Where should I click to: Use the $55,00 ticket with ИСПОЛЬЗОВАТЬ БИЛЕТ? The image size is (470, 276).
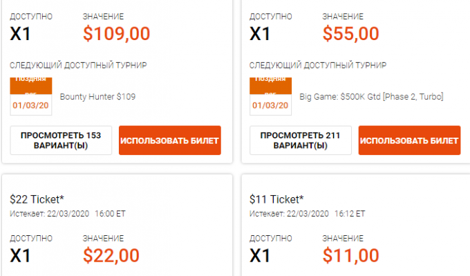pos(409,140)
